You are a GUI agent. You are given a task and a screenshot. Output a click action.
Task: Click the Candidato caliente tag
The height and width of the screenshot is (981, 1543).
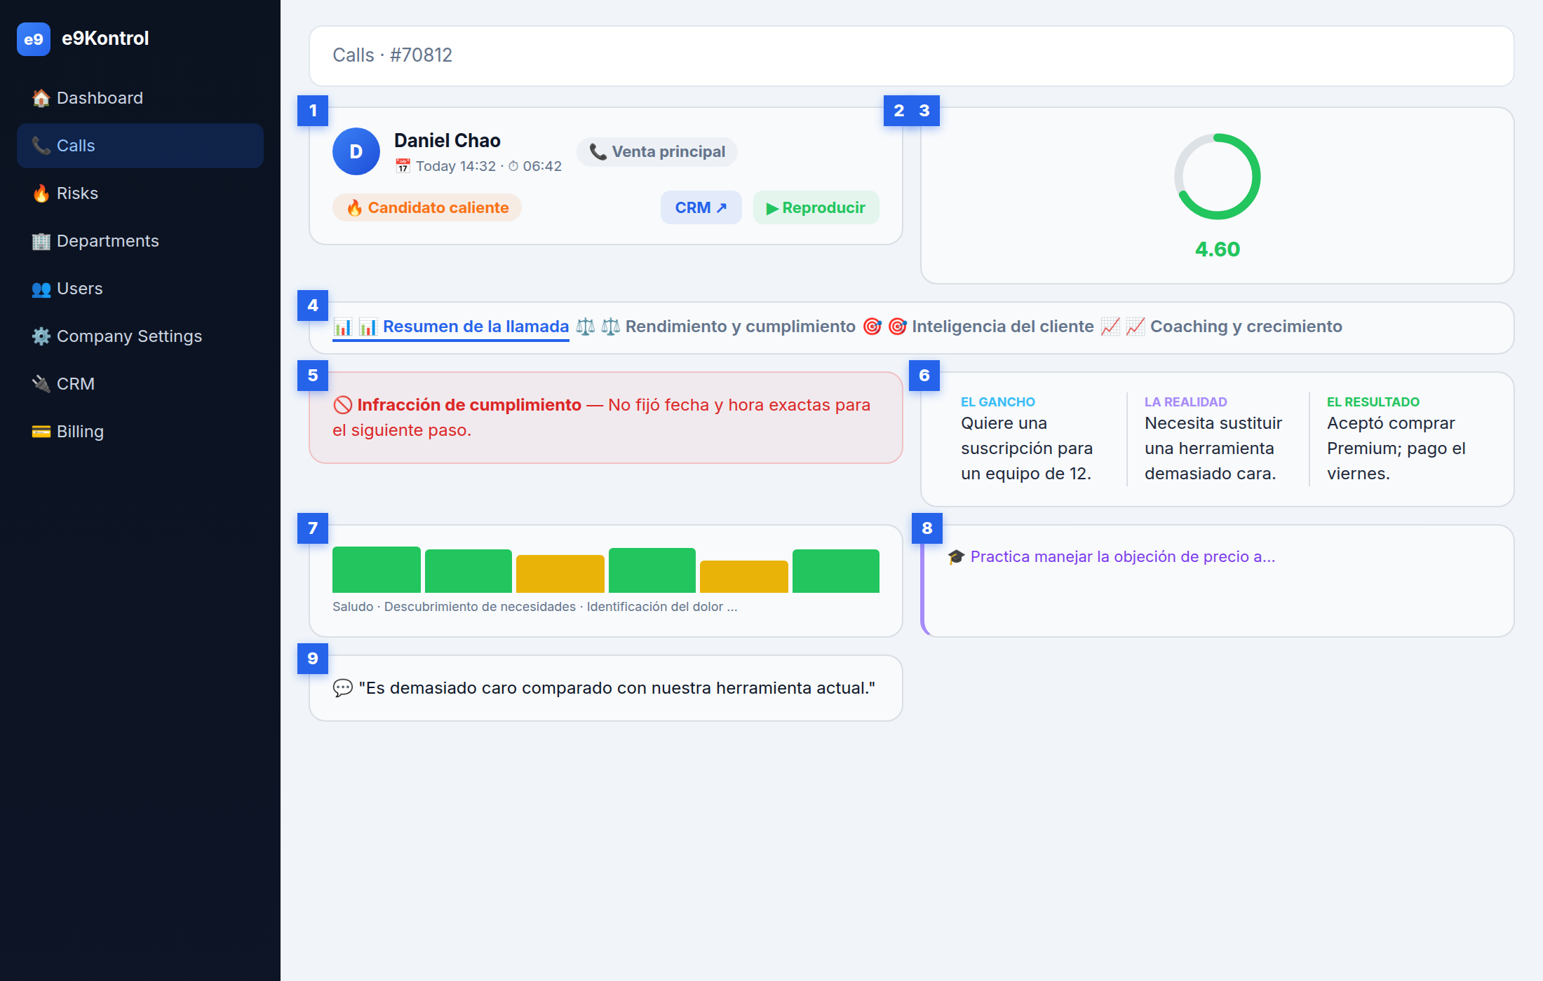tap(427, 207)
